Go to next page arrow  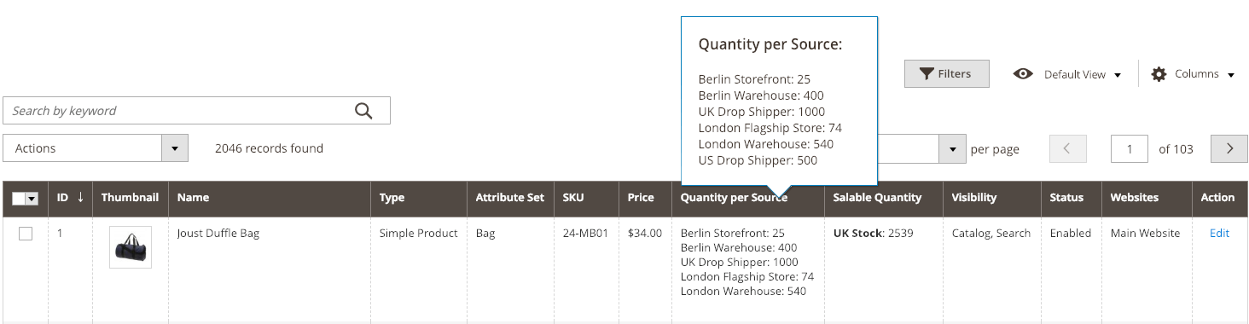pos(1229,148)
